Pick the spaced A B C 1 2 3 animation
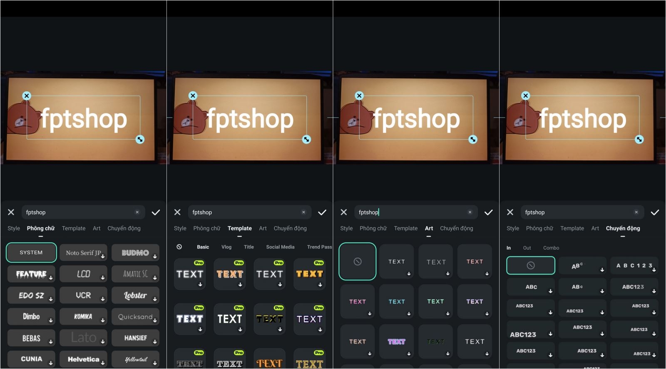Viewport: 666px width, 369px height. pyautogui.click(x=634, y=266)
